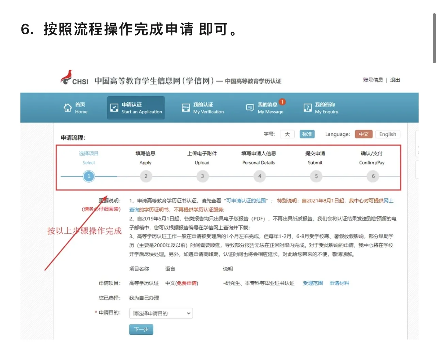The image size is (439, 347).
Task: Click the My Verification icon
Action: (185, 108)
